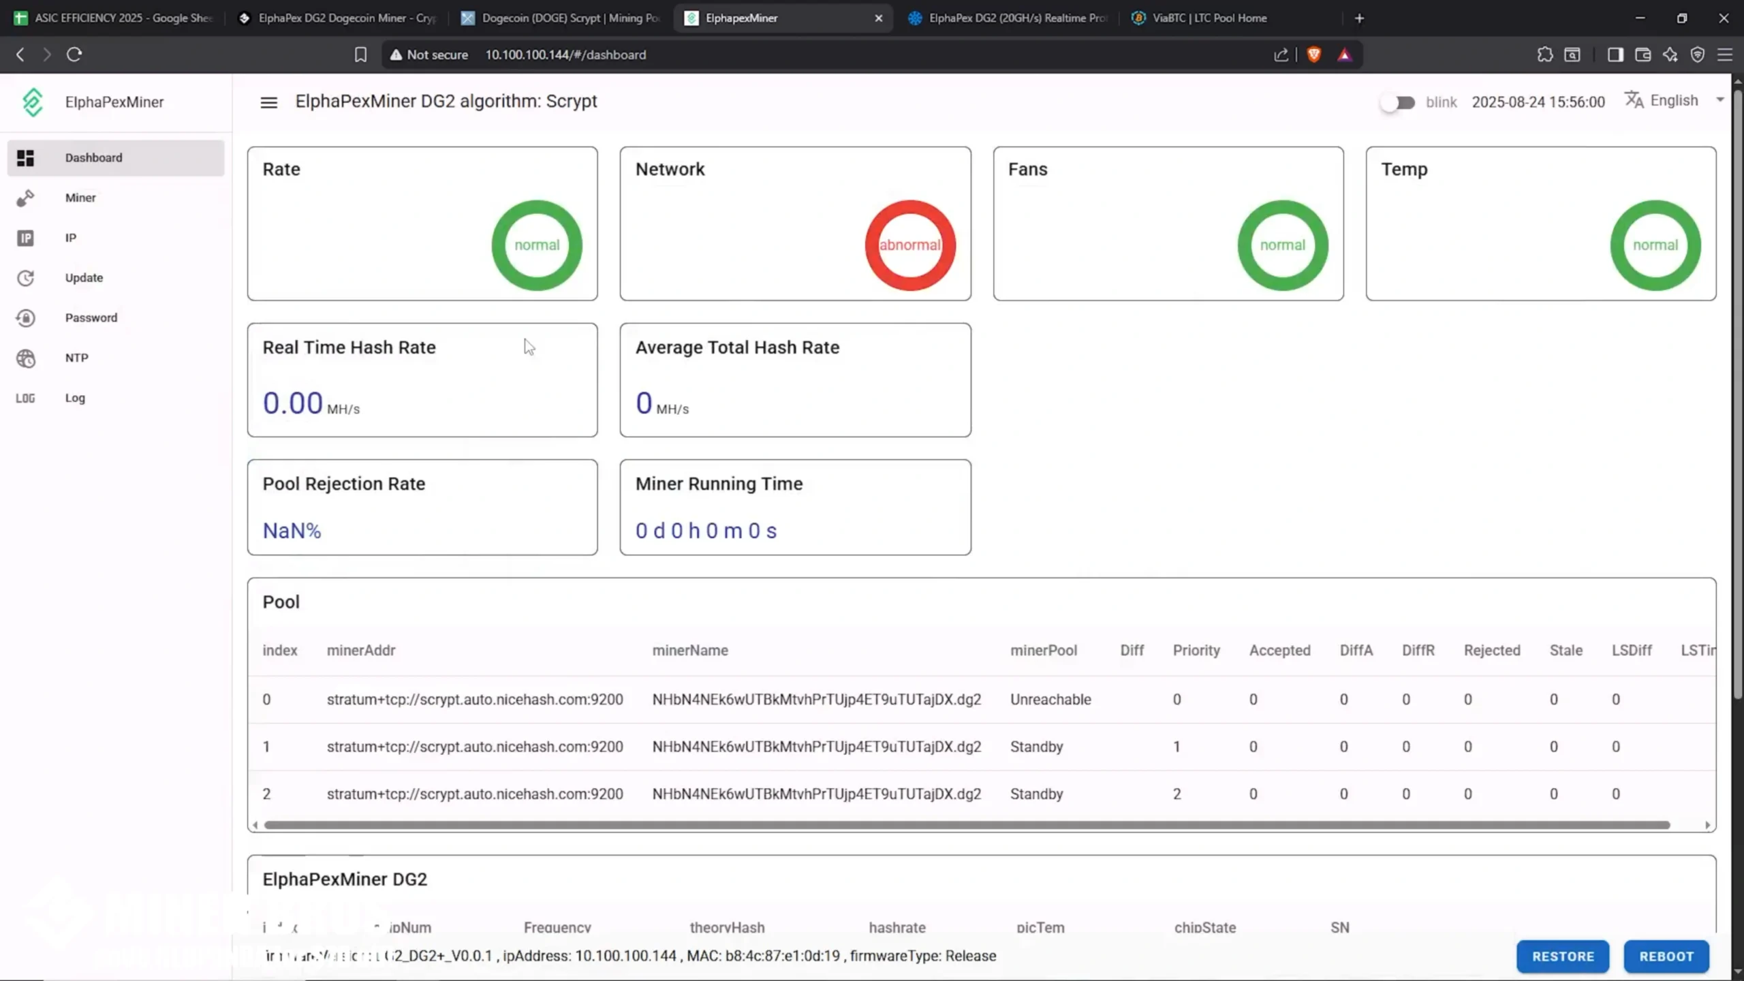Open a new browser tab
The width and height of the screenshot is (1744, 981).
click(1359, 18)
